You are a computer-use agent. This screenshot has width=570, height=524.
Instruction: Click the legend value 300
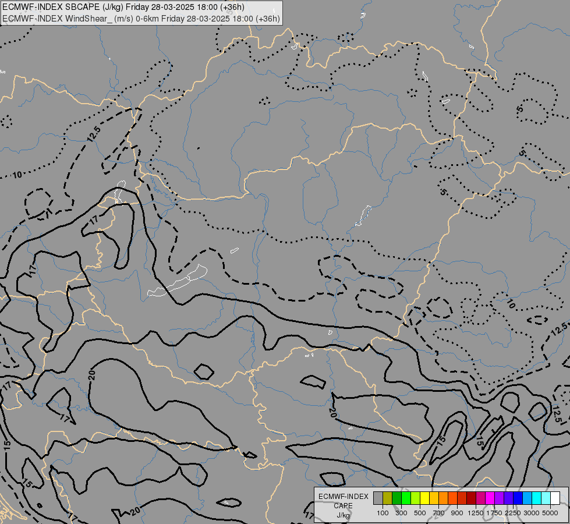(x=401, y=513)
